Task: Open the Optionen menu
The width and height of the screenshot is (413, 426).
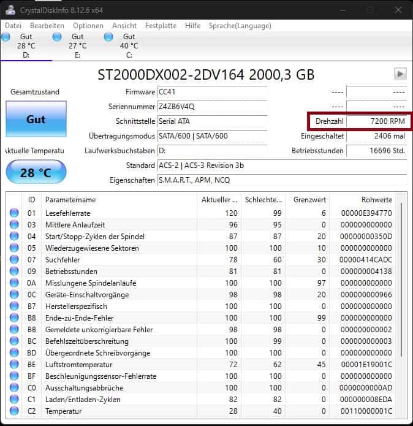Action: click(x=88, y=26)
